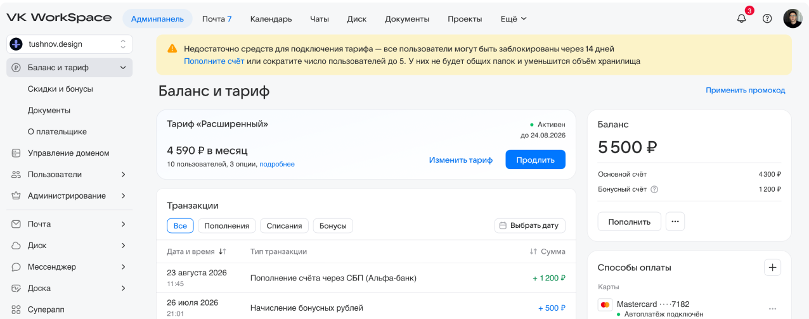Click the Диск cloud icon in sidebar
Viewport: 809px width, 319px height.
point(16,246)
